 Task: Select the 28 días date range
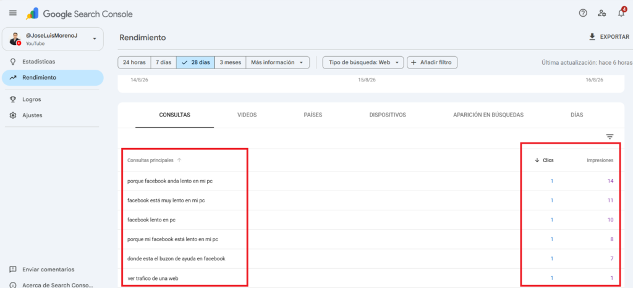coord(195,62)
